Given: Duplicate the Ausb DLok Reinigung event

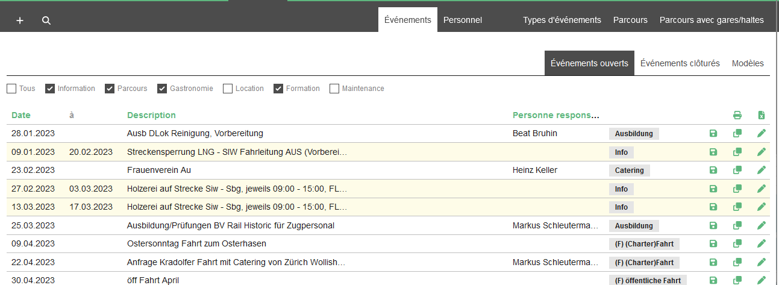Looking at the screenshot, I should tap(737, 134).
